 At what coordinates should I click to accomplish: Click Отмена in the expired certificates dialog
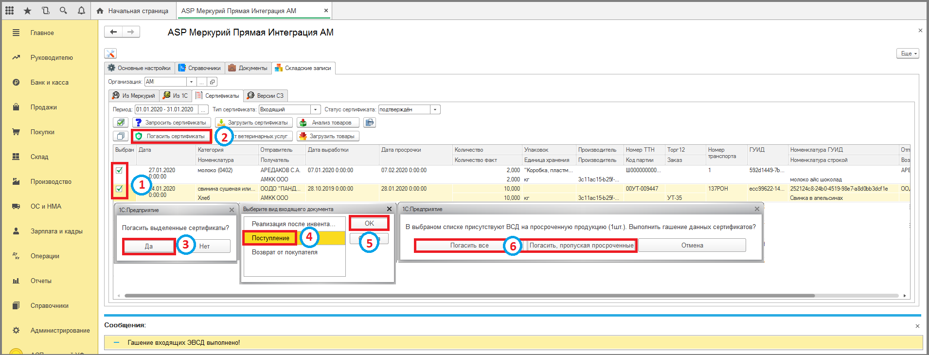pyautogui.click(x=692, y=245)
